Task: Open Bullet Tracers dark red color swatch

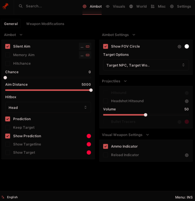Action: (x=187, y=122)
